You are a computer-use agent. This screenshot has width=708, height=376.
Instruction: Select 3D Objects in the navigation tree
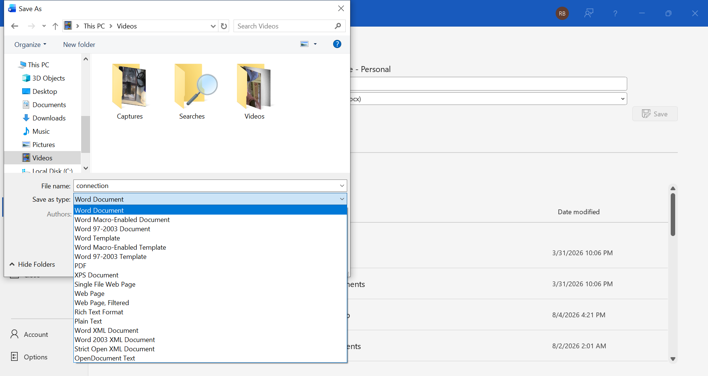(x=44, y=78)
